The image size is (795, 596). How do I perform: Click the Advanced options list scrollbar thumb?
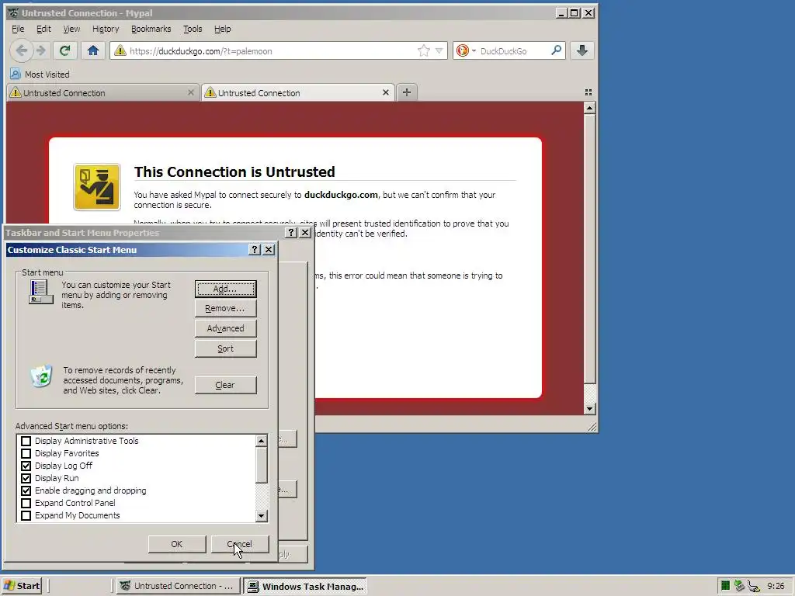261,466
